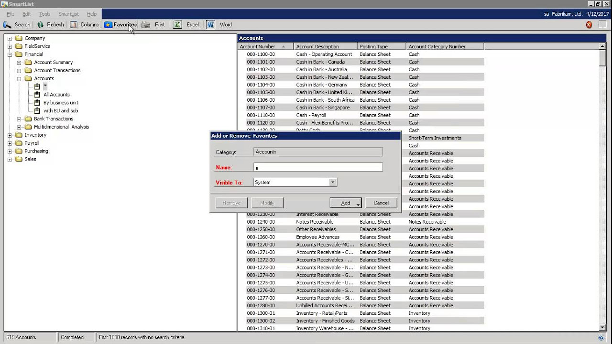Select the Account Transactions tree label

pos(57,71)
